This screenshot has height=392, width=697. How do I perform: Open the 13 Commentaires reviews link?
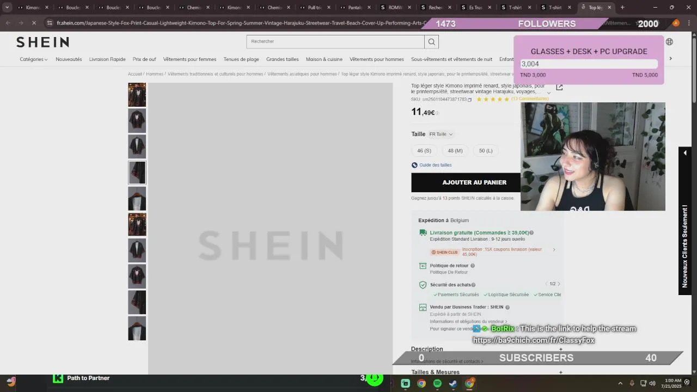click(x=530, y=99)
